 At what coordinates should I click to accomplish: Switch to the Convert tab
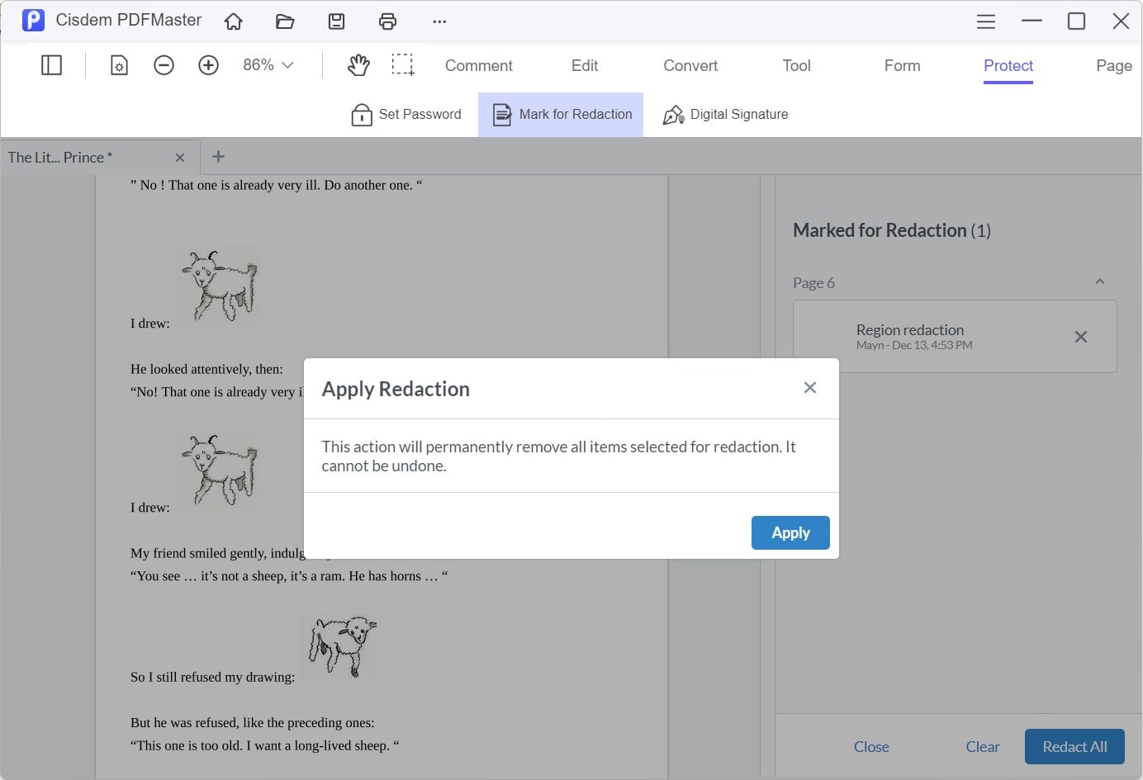point(690,65)
